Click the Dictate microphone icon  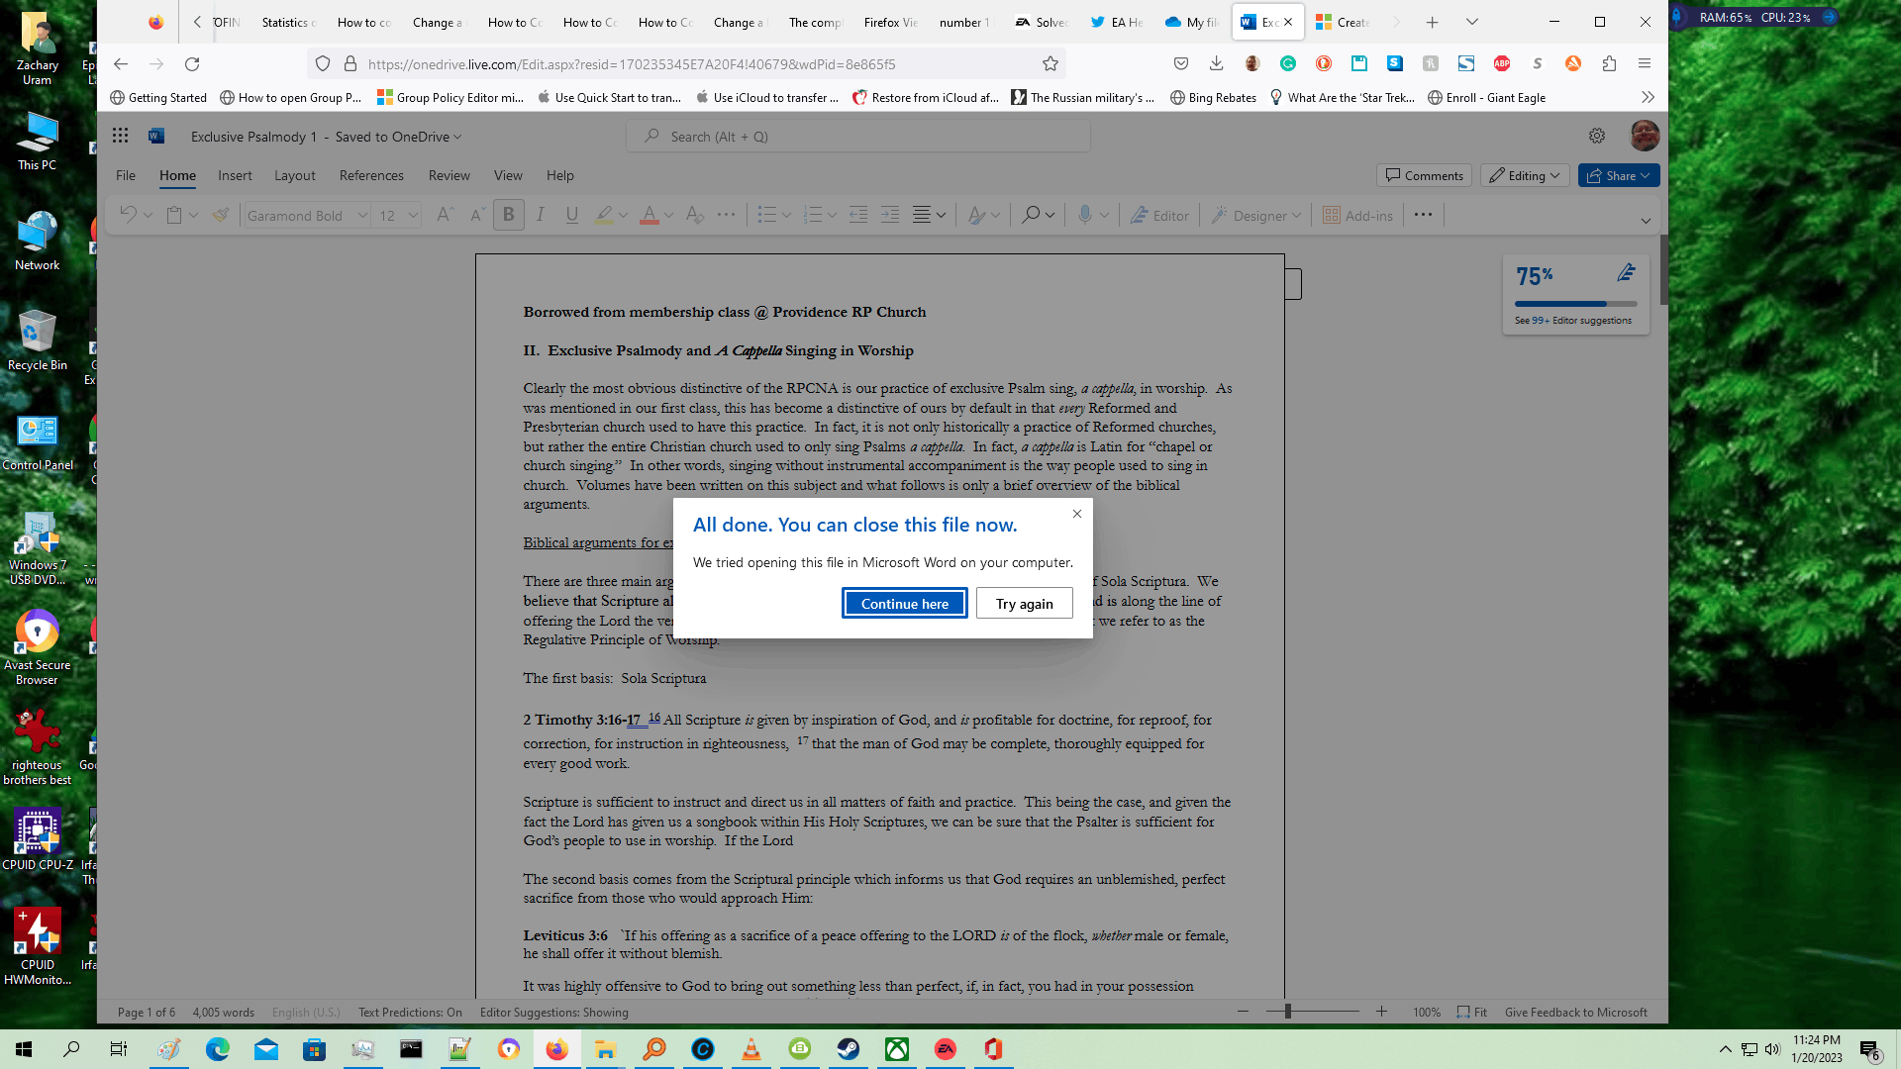1085,215
